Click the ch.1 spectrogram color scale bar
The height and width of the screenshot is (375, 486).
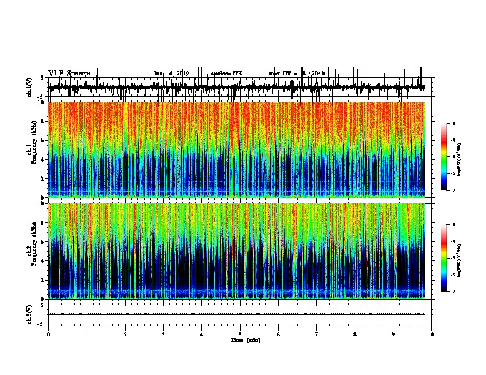444,157
